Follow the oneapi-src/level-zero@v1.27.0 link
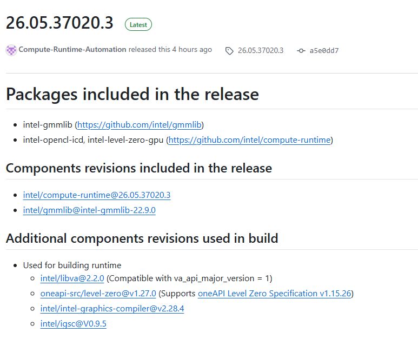 point(98,294)
